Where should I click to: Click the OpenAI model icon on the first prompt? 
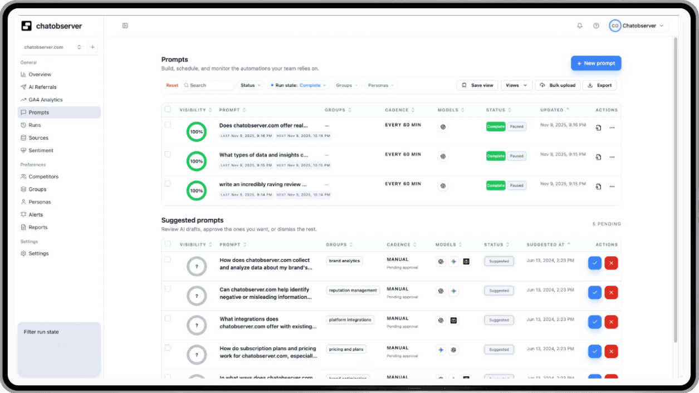(443, 127)
